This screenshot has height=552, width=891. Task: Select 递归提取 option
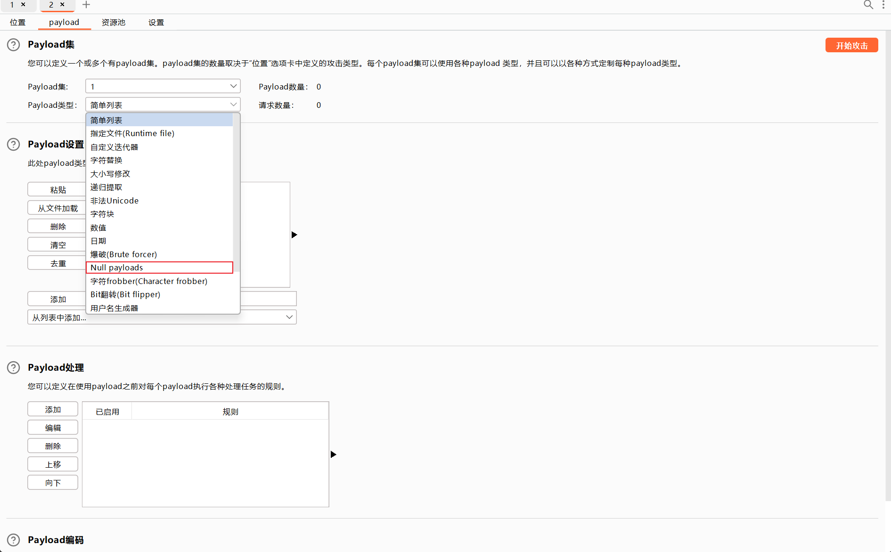coord(160,187)
